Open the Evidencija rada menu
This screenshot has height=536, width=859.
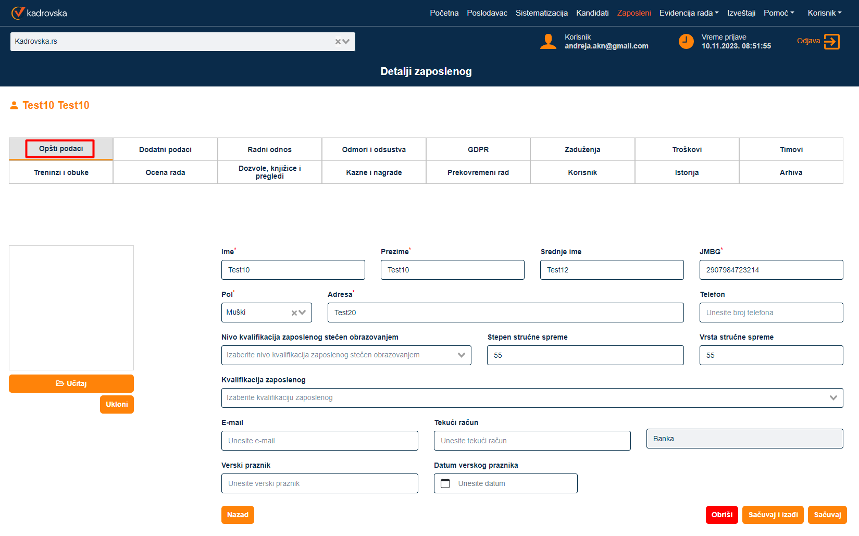point(689,13)
